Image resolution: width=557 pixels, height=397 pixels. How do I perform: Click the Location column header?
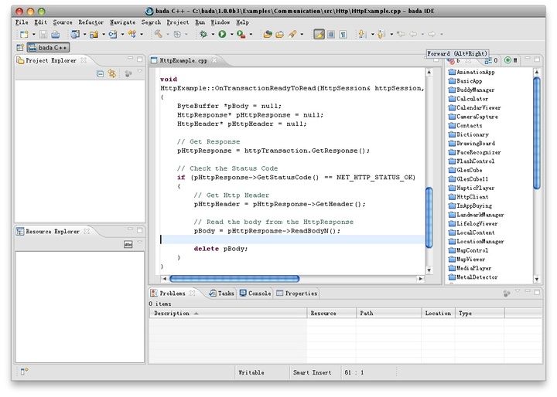point(438,313)
